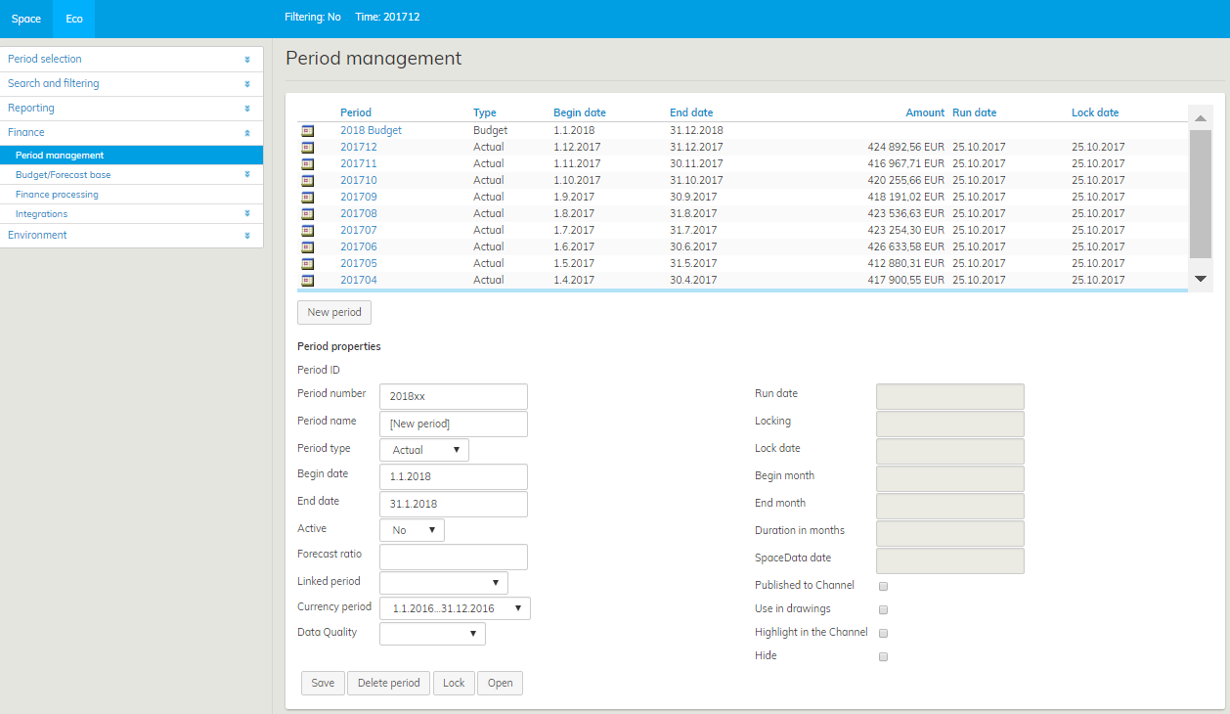Click the row icon next to period 201706
The width and height of the screenshot is (1230, 714).
tap(308, 246)
